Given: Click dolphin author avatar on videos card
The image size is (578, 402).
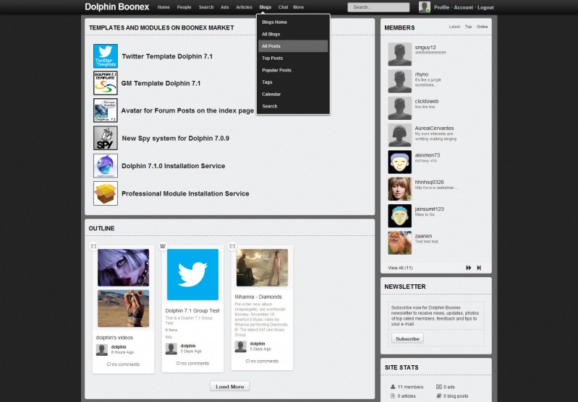Looking at the screenshot, I should [102, 350].
